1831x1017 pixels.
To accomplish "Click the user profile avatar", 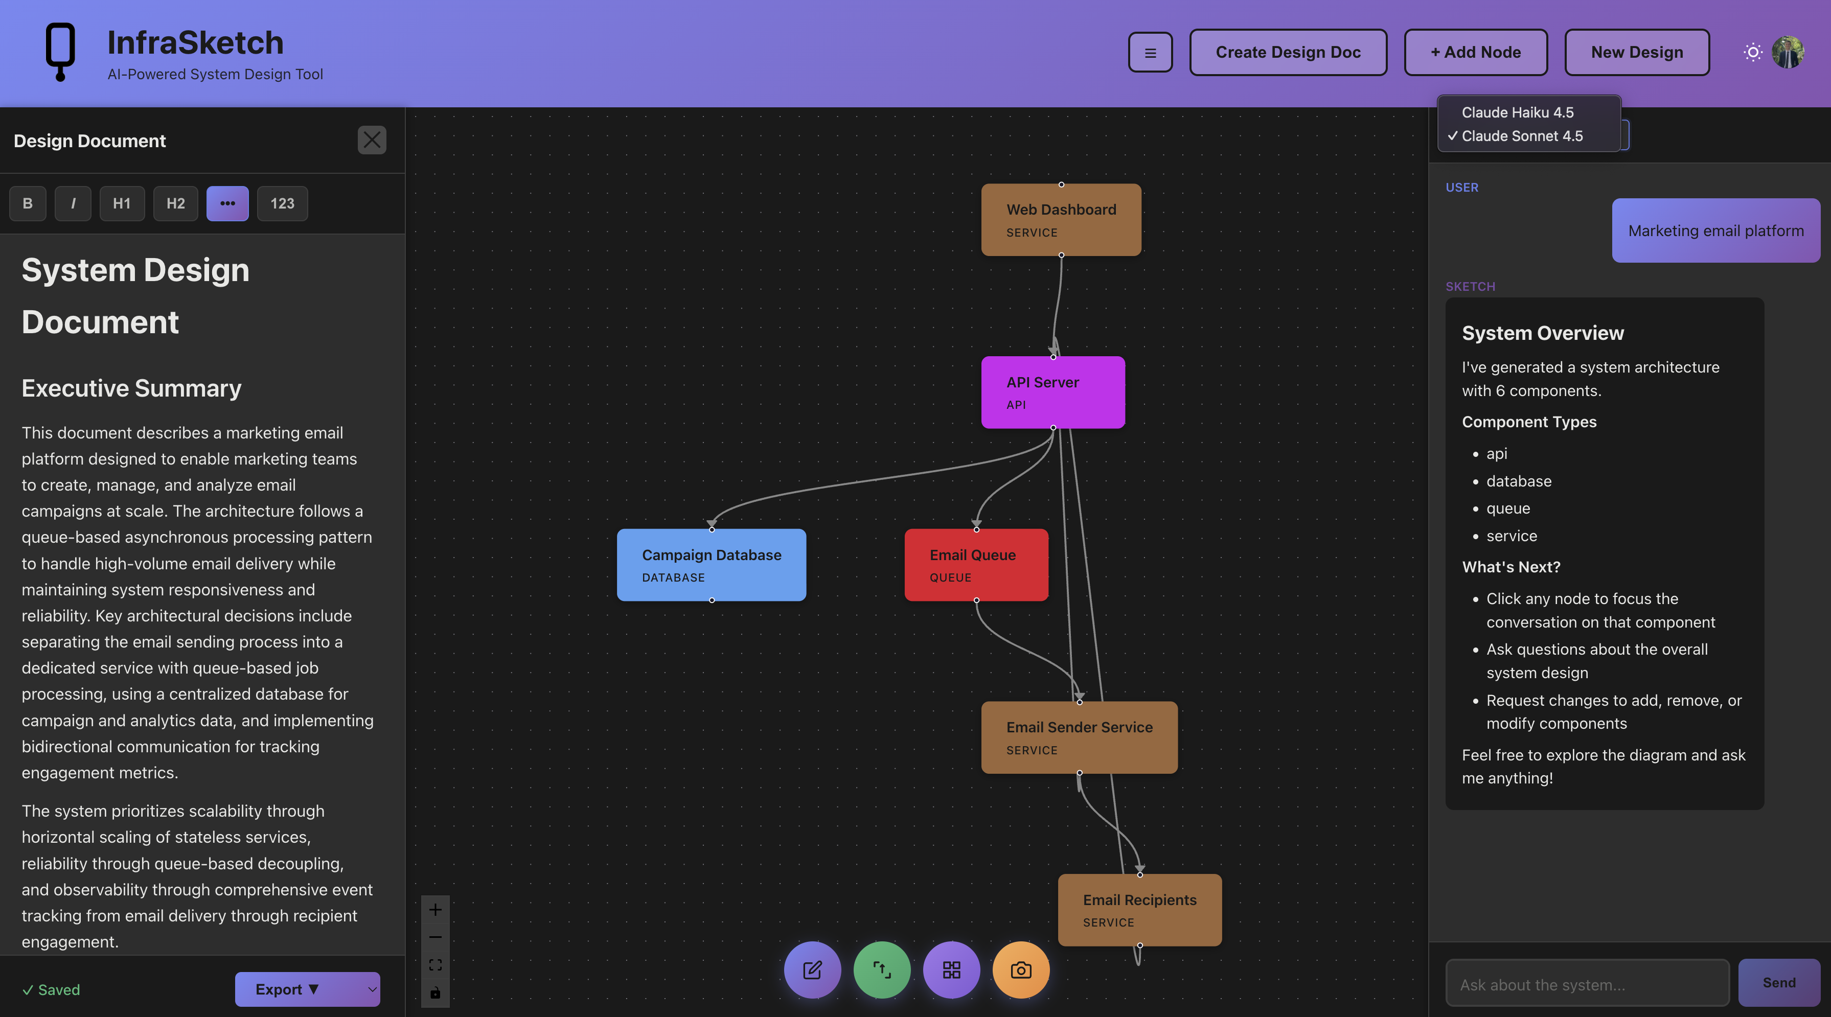I will click(x=1789, y=52).
